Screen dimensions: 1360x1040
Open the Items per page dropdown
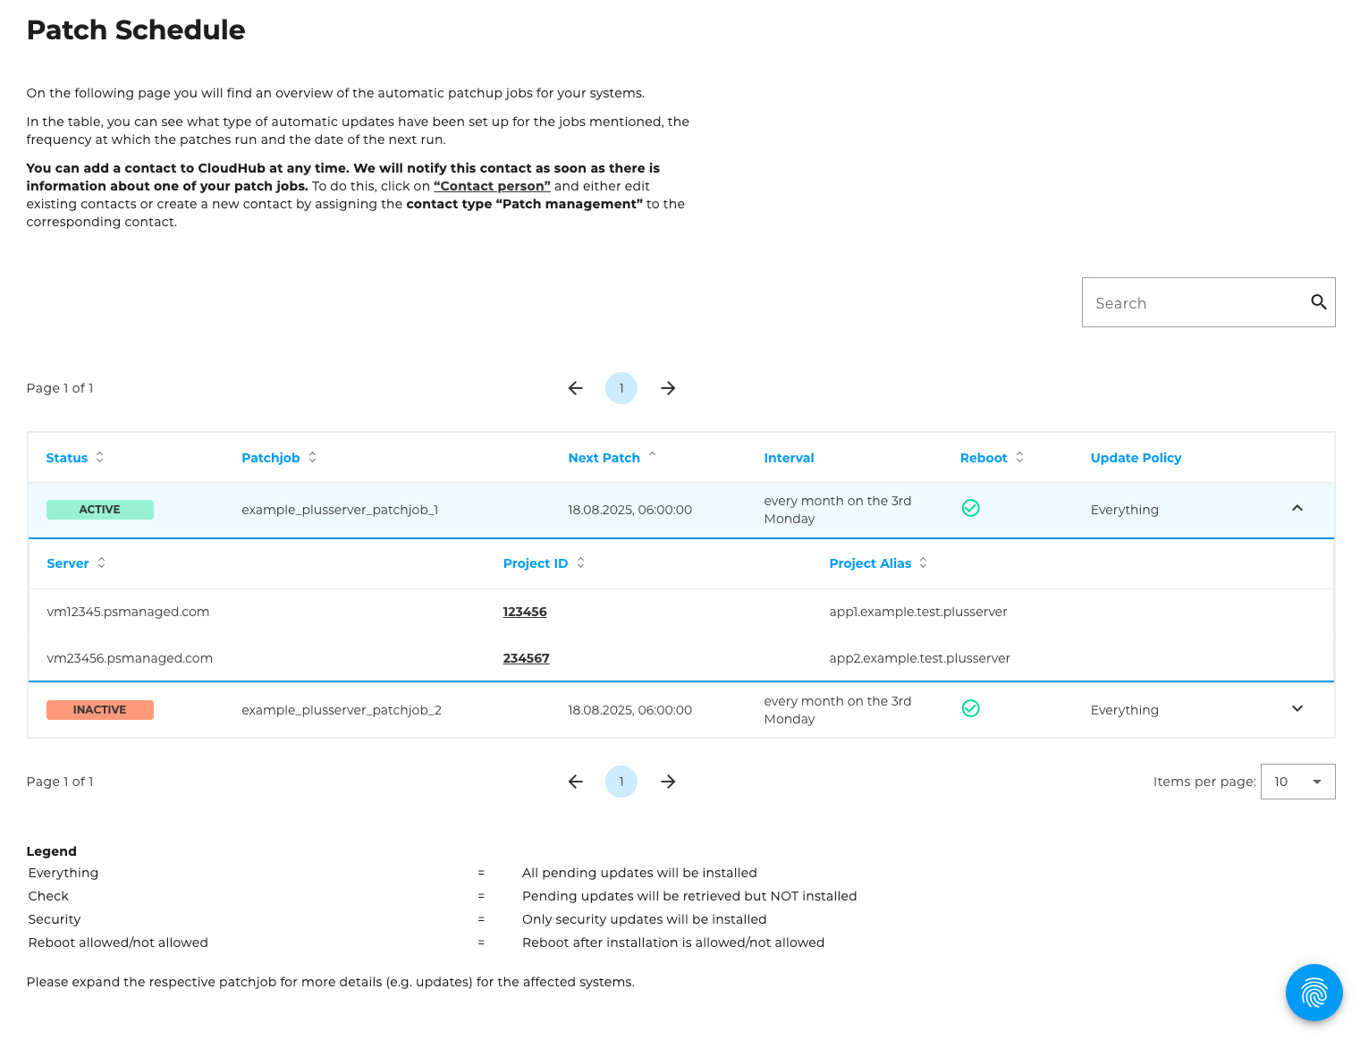[1297, 782]
